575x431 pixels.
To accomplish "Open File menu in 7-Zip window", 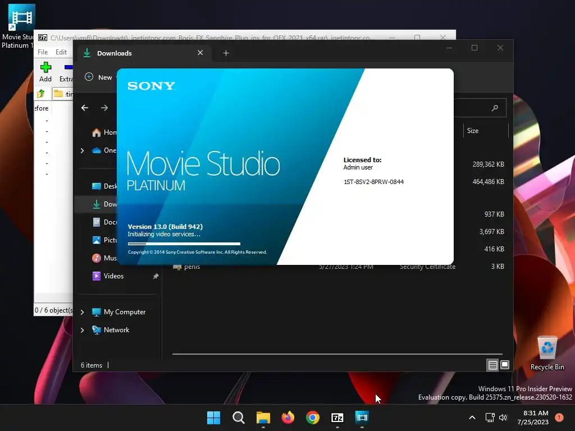I will coord(43,52).
